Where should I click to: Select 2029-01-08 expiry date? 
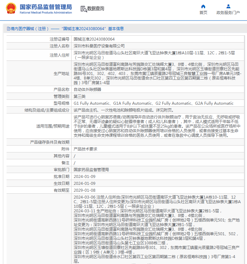point(84,190)
